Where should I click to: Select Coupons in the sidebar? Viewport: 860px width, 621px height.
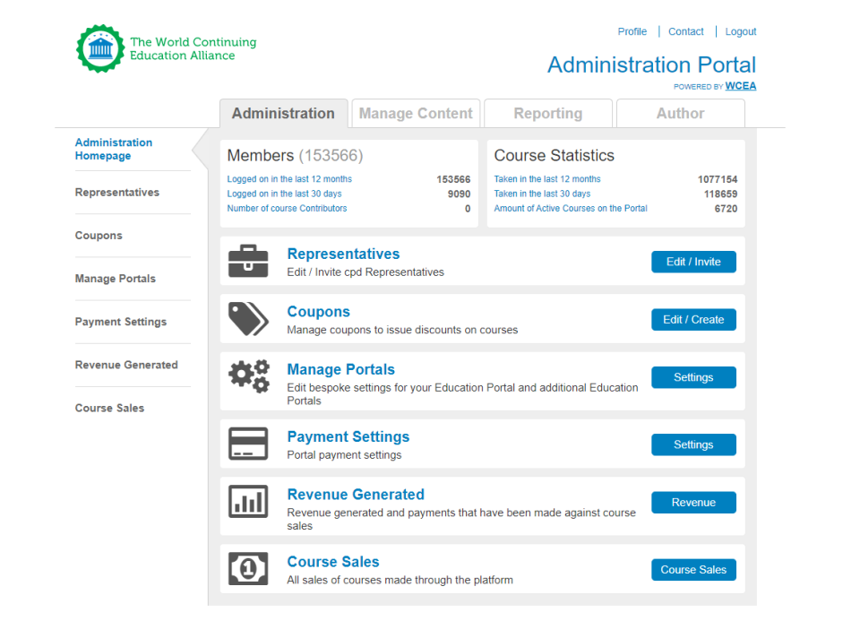99,236
